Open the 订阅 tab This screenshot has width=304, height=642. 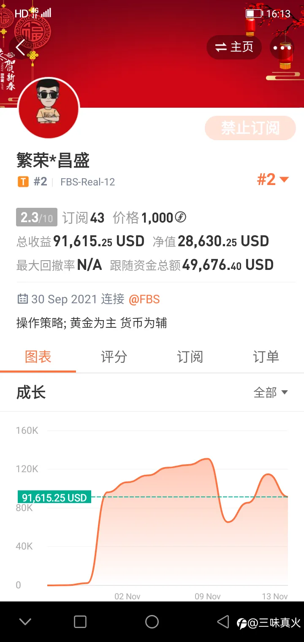[190, 357]
